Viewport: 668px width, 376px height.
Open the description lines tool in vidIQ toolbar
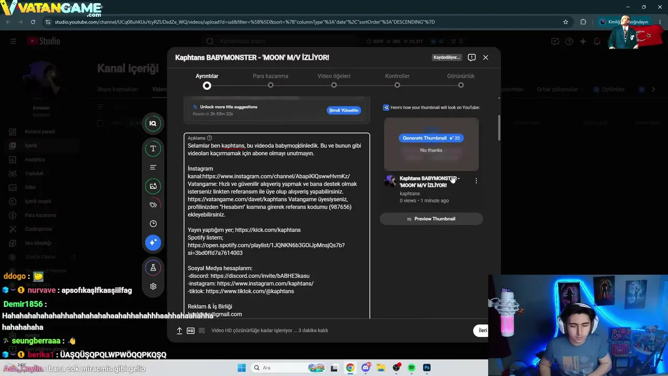(153, 167)
